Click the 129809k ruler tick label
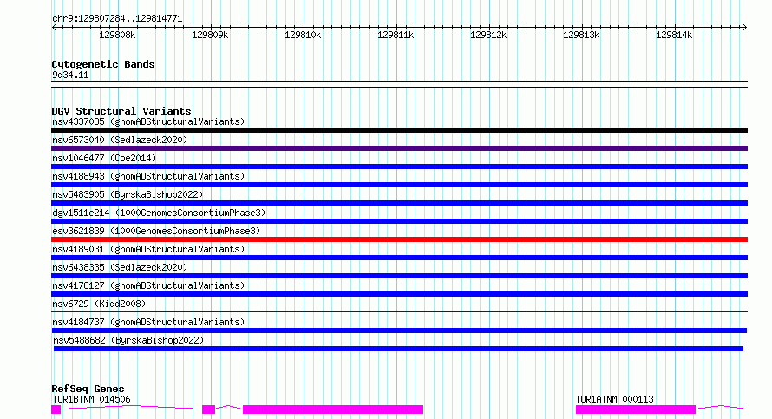772x419 pixels. point(210,35)
